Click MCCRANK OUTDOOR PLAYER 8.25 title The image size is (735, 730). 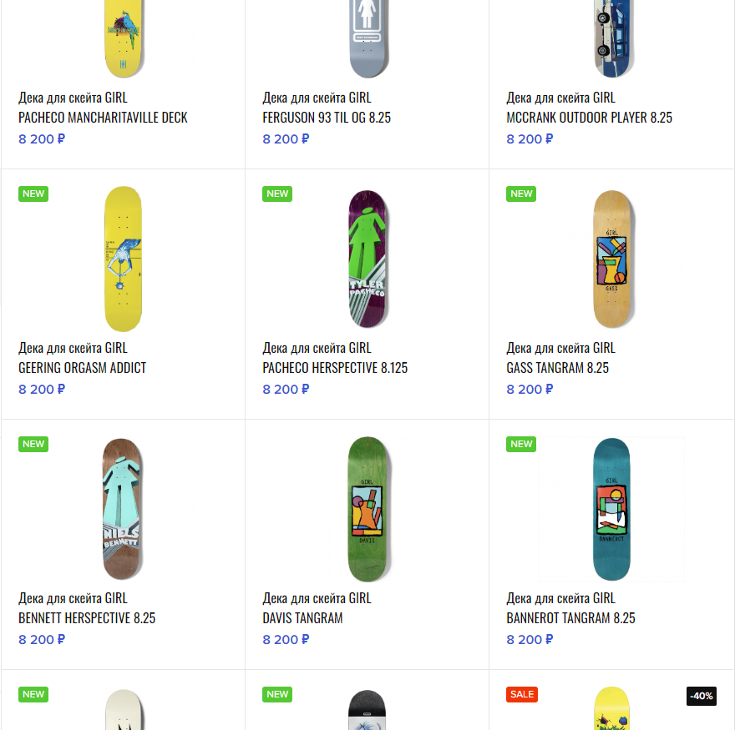coord(589,118)
